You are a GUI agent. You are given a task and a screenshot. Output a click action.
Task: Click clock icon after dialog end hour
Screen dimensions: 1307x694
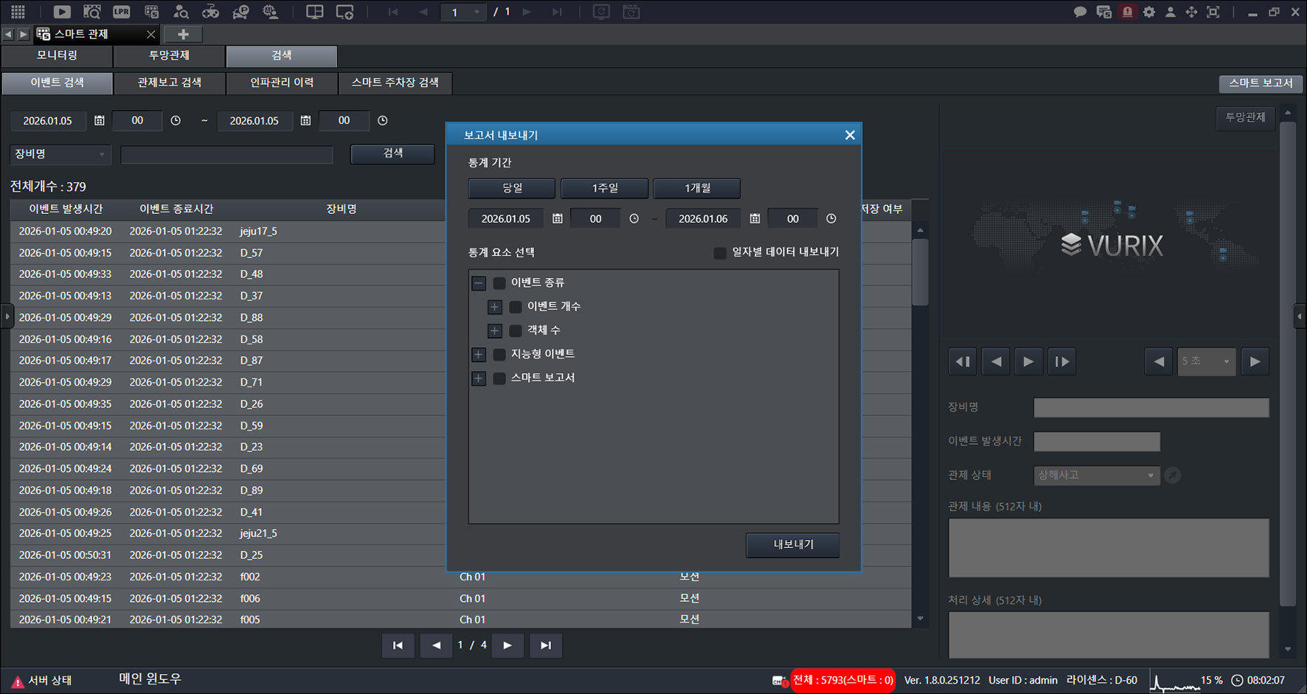831,218
